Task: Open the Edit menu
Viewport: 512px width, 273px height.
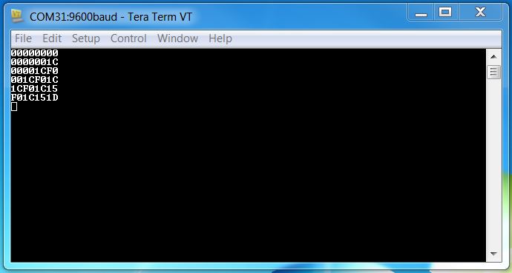Action: point(52,38)
